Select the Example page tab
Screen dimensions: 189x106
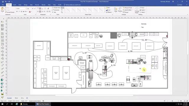pos(9,98)
